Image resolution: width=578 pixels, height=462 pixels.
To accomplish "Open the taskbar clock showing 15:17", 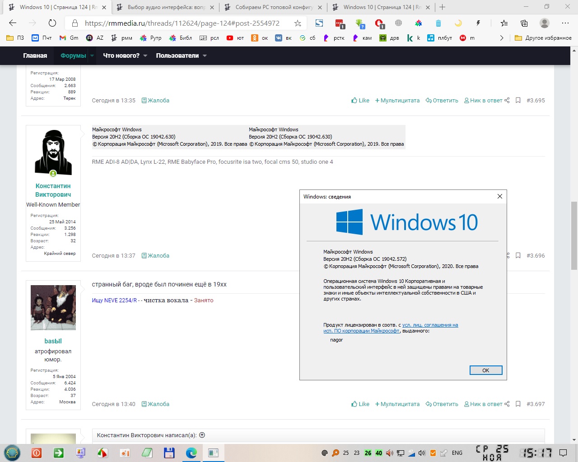I will [536, 453].
